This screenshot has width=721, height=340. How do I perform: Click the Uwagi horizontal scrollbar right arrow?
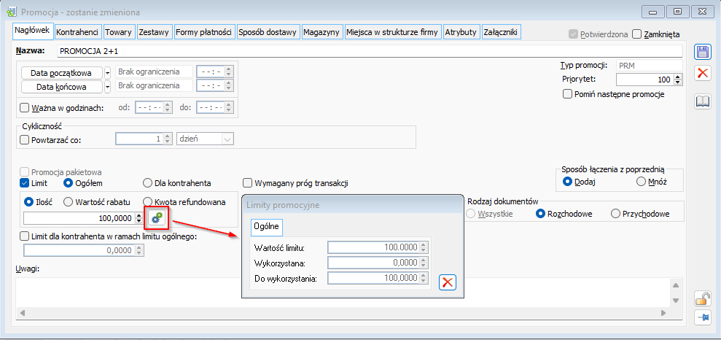pos(663,313)
